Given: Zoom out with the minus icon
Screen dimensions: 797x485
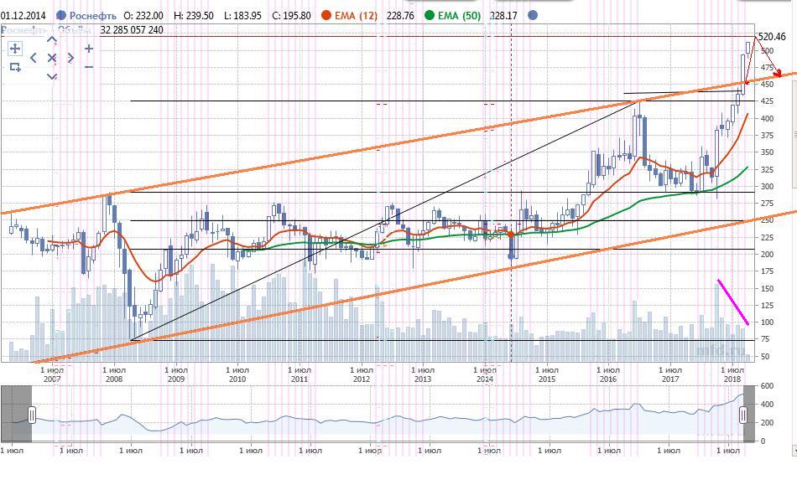Looking at the screenshot, I should [89, 67].
